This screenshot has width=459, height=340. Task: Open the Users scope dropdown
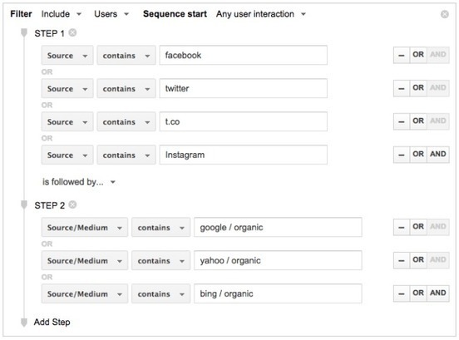click(111, 14)
